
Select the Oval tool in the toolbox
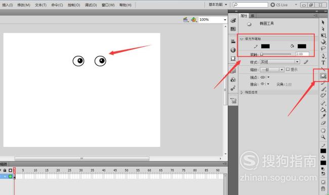tap(323, 76)
